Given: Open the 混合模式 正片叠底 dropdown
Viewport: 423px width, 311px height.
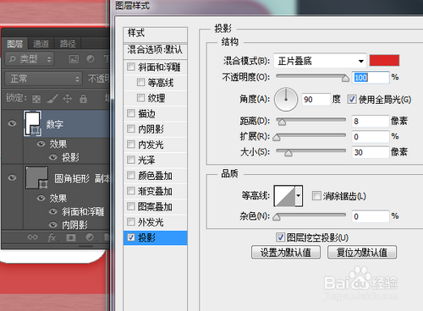Looking at the screenshot, I should click(x=320, y=61).
